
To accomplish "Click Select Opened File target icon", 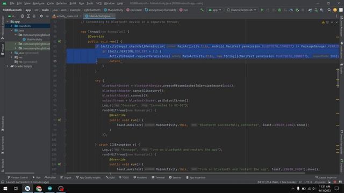I will coord(23,16).
